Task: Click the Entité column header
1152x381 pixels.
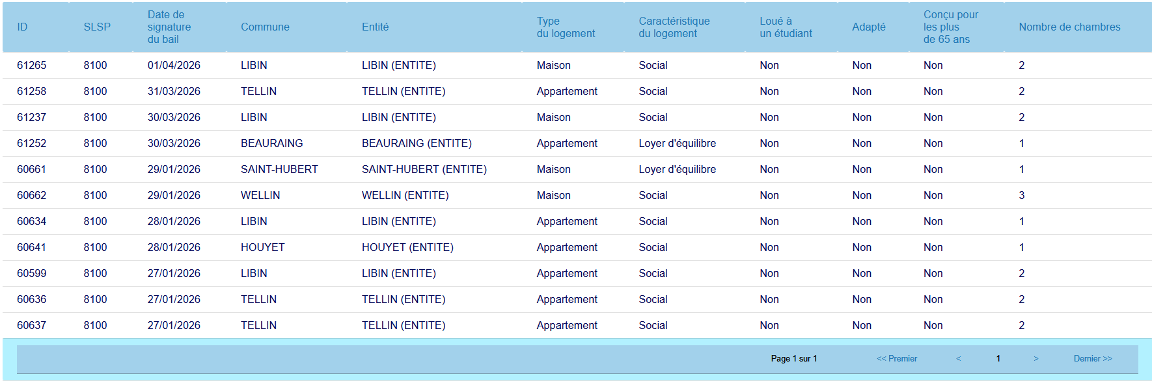Action: click(x=375, y=27)
